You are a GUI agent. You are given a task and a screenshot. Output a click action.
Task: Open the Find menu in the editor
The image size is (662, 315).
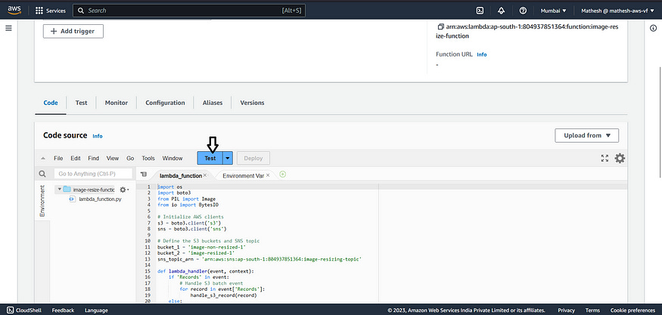tap(93, 158)
